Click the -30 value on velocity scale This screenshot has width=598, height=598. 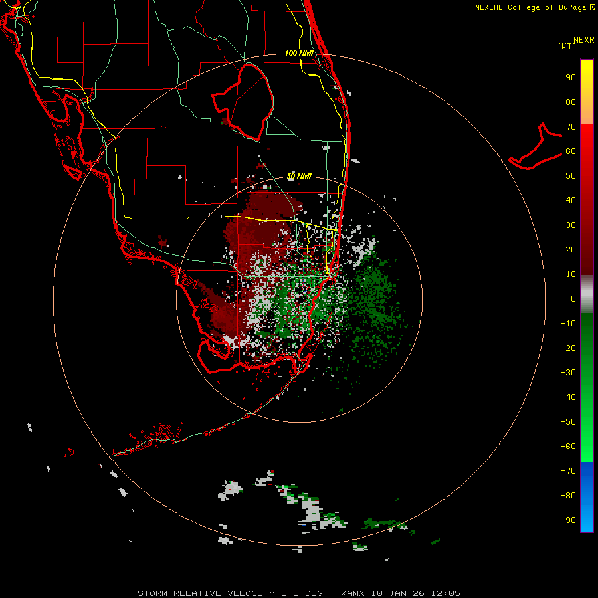tap(568, 373)
